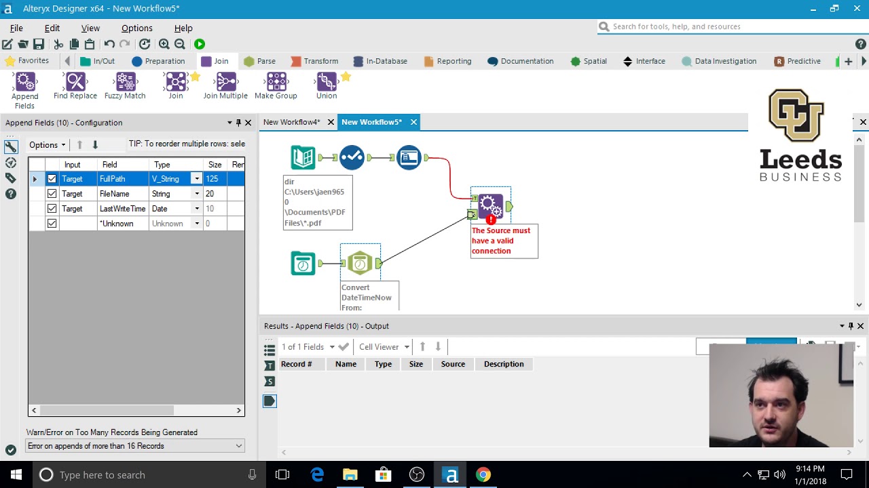Uncheck the FullPath field checkbox
The image size is (869, 488).
point(52,179)
